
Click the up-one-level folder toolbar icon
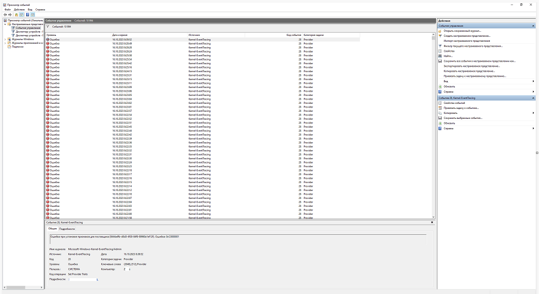pos(16,15)
